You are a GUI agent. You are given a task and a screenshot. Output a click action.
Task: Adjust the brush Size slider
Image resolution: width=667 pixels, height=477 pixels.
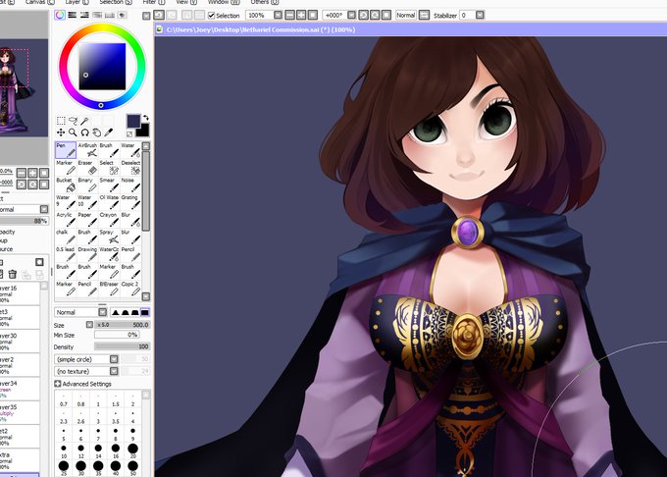click(x=122, y=325)
